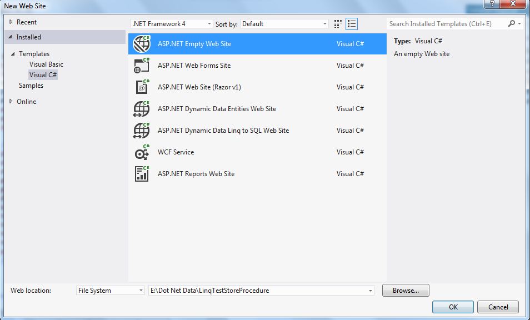The image size is (530, 320).
Task: Expand the Recent node
Action: tap(11, 22)
